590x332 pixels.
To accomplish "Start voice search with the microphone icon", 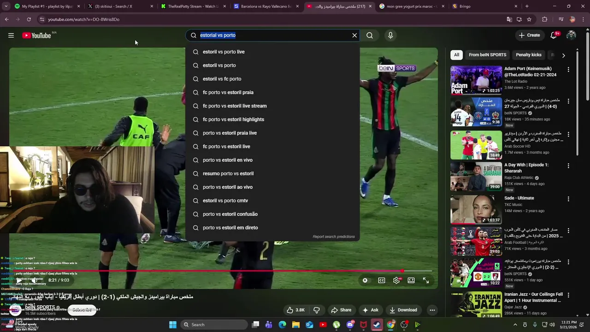I will pos(390,36).
